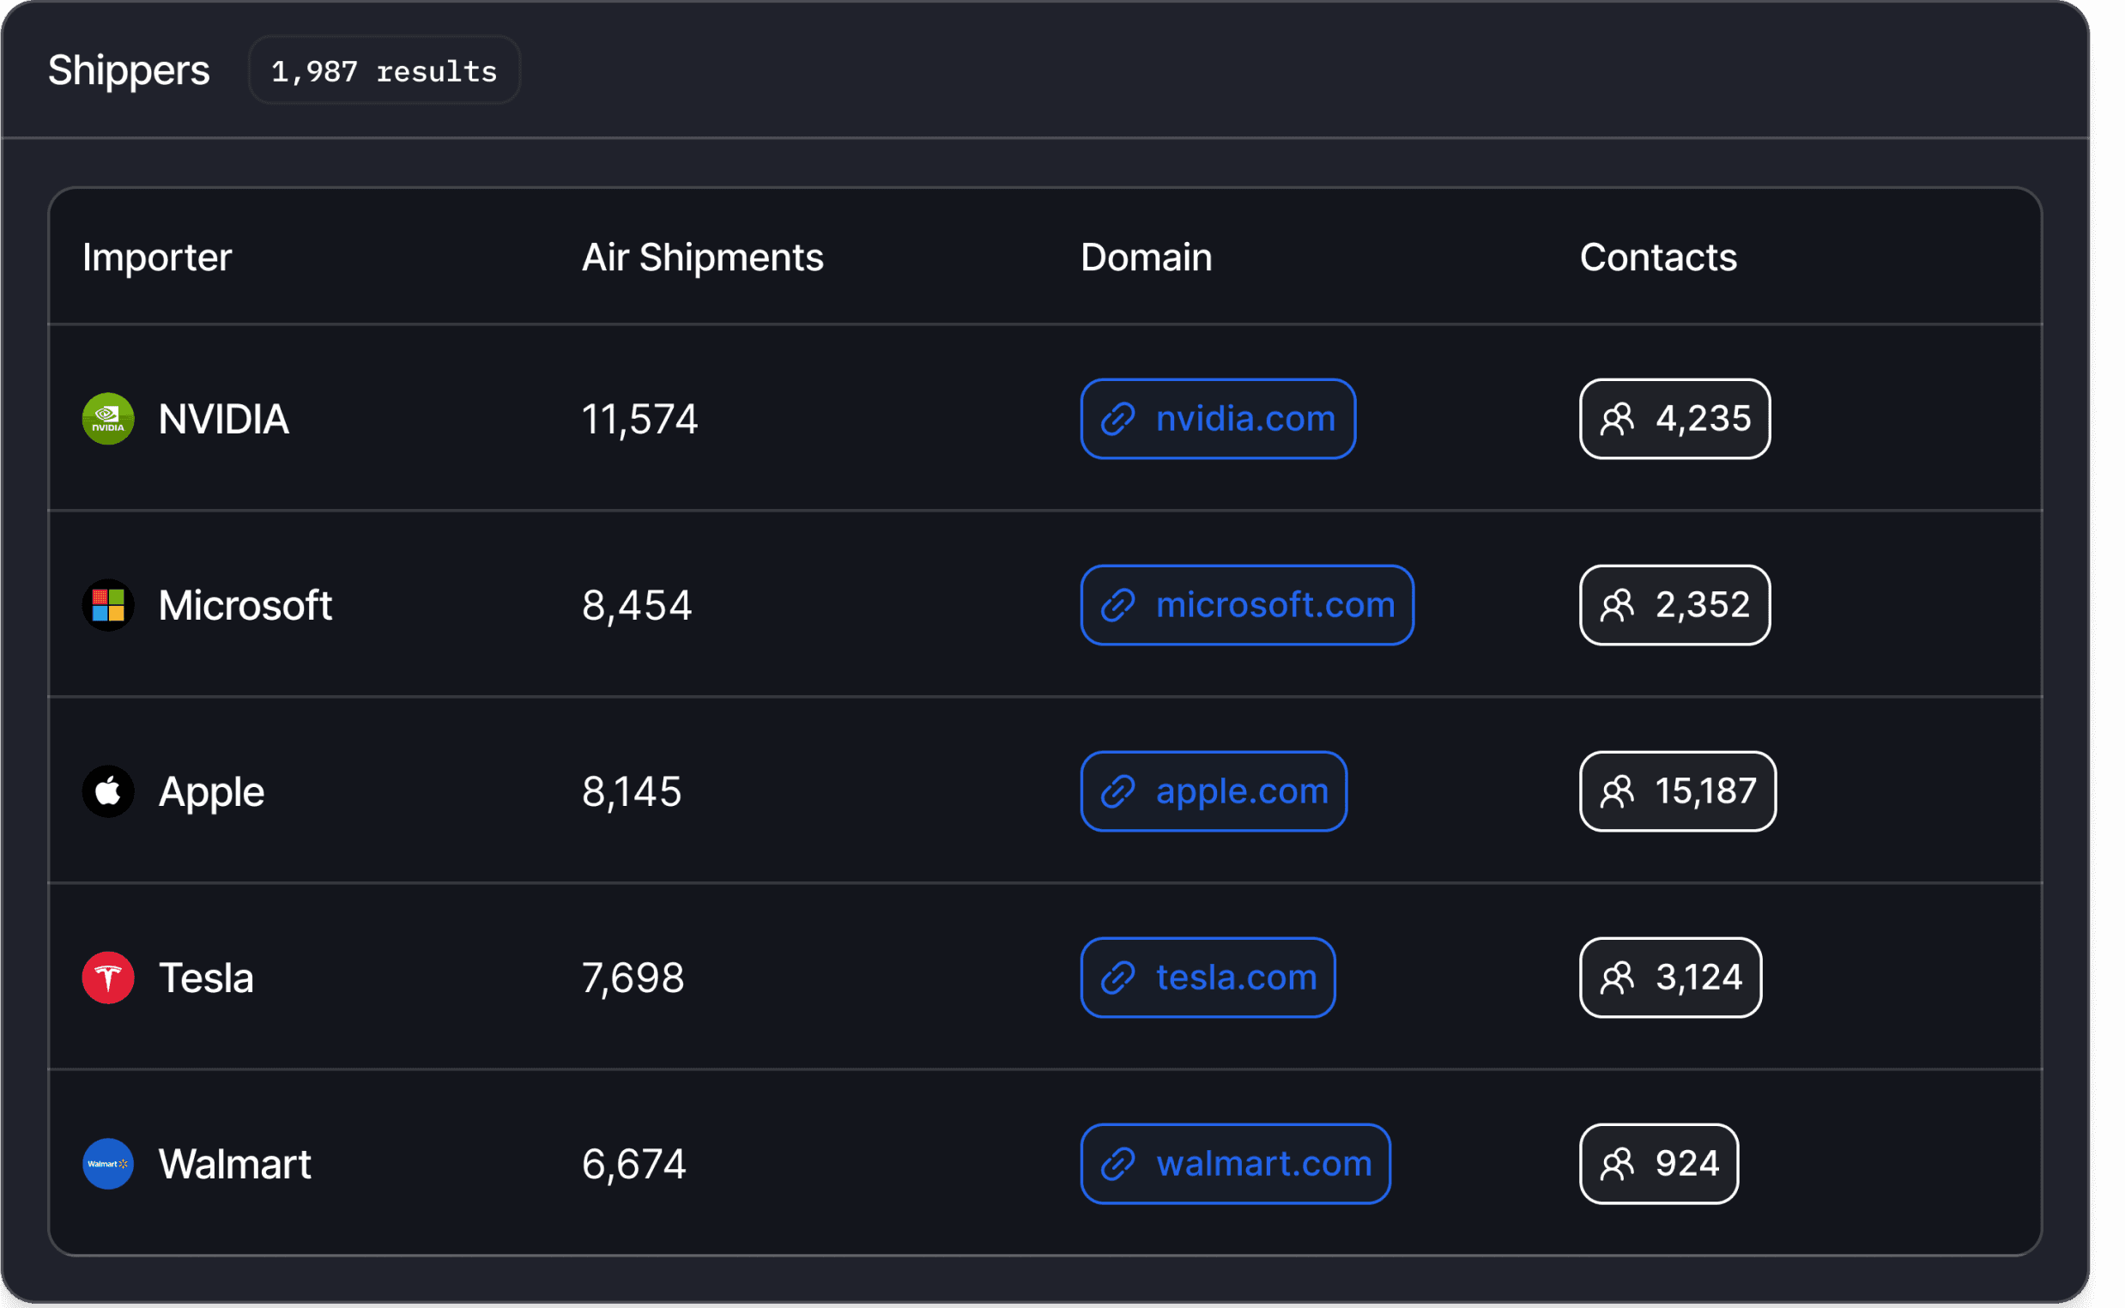Click the people icon beside 15,187

pyautogui.click(x=1616, y=790)
